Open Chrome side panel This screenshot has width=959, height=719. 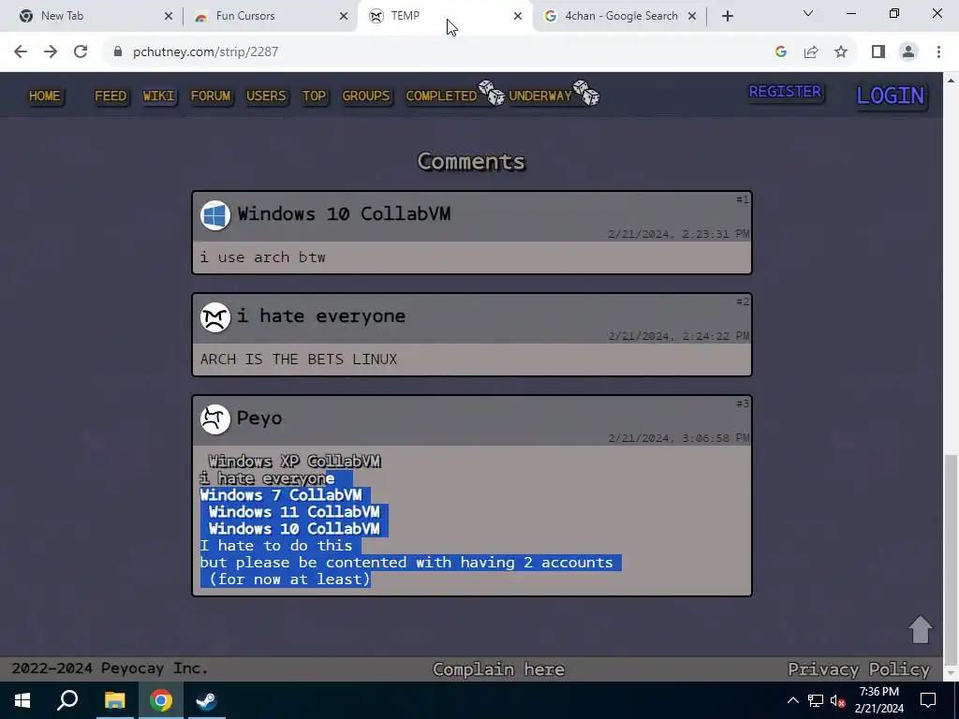pyautogui.click(x=878, y=52)
